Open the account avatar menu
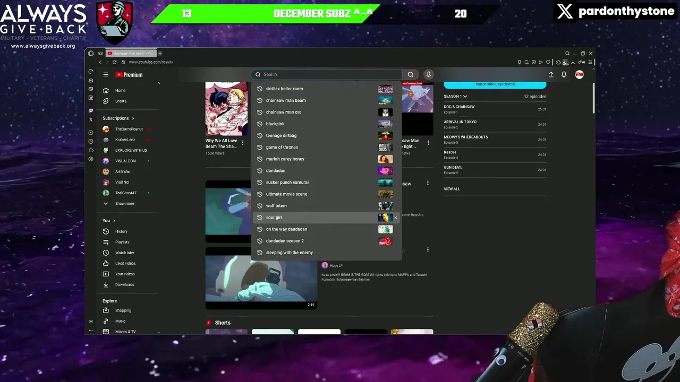 (579, 75)
